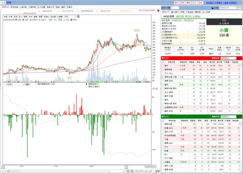Tick the checkbox for the 美商高盛 row
Screen dimensions: 243x174
[163, 69]
